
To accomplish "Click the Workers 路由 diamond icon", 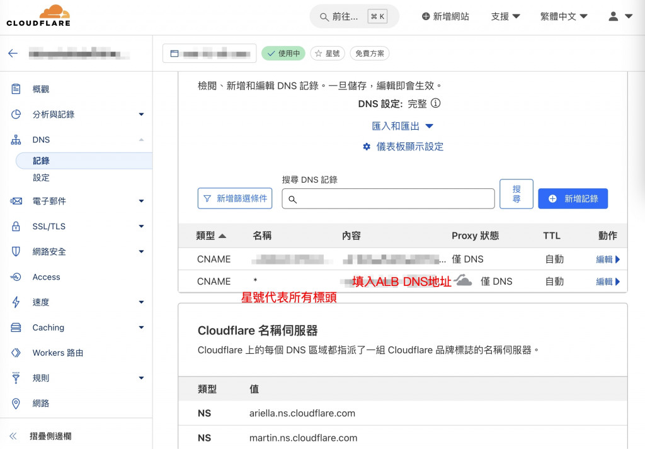I will point(16,353).
